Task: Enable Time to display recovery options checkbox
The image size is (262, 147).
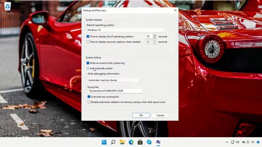Action: tap(88, 42)
